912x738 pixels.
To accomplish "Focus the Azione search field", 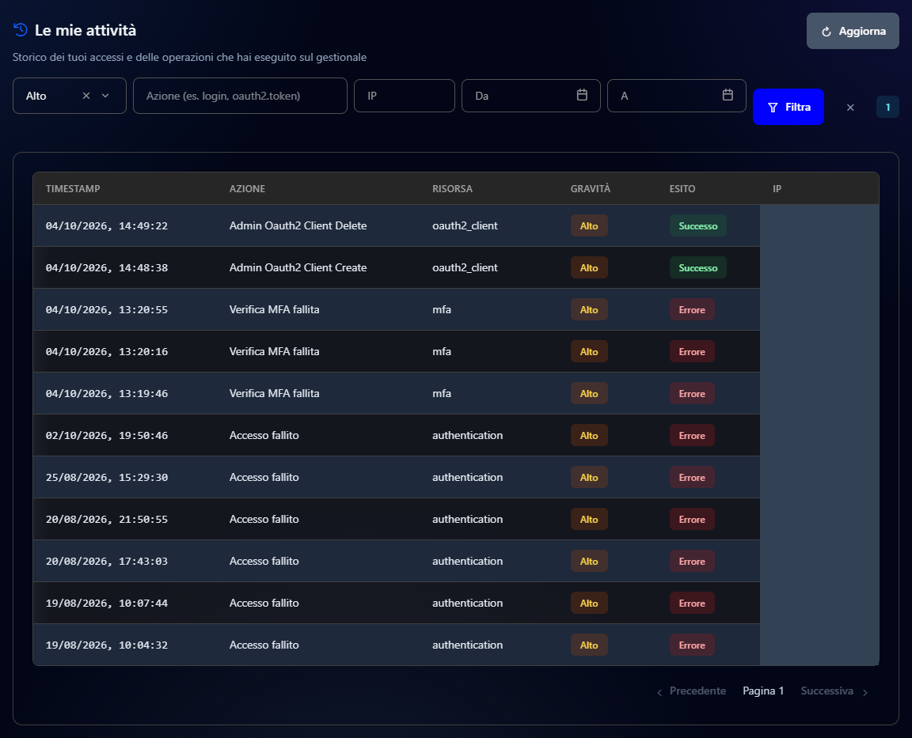I will tap(240, 96).
